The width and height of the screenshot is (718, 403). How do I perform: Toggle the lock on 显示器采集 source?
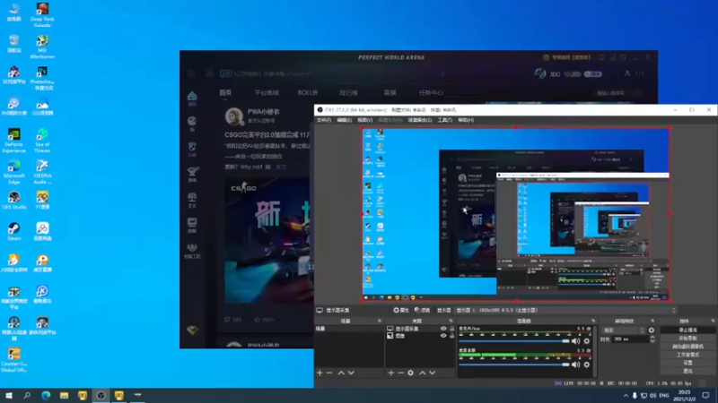coord(452,329)
